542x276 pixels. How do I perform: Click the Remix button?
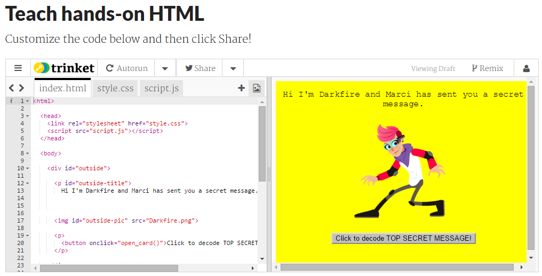(488, 68)
